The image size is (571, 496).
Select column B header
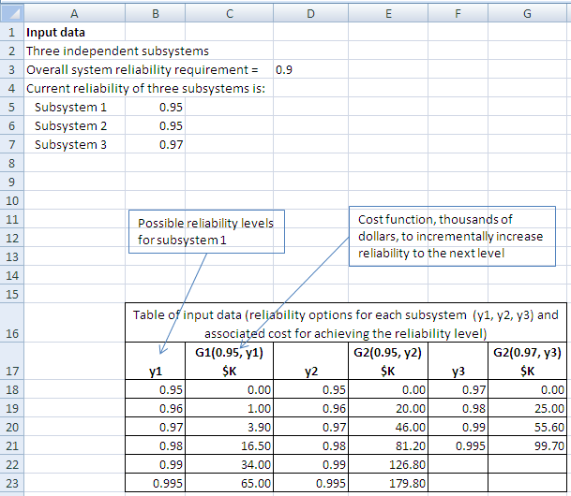(155, 13)
